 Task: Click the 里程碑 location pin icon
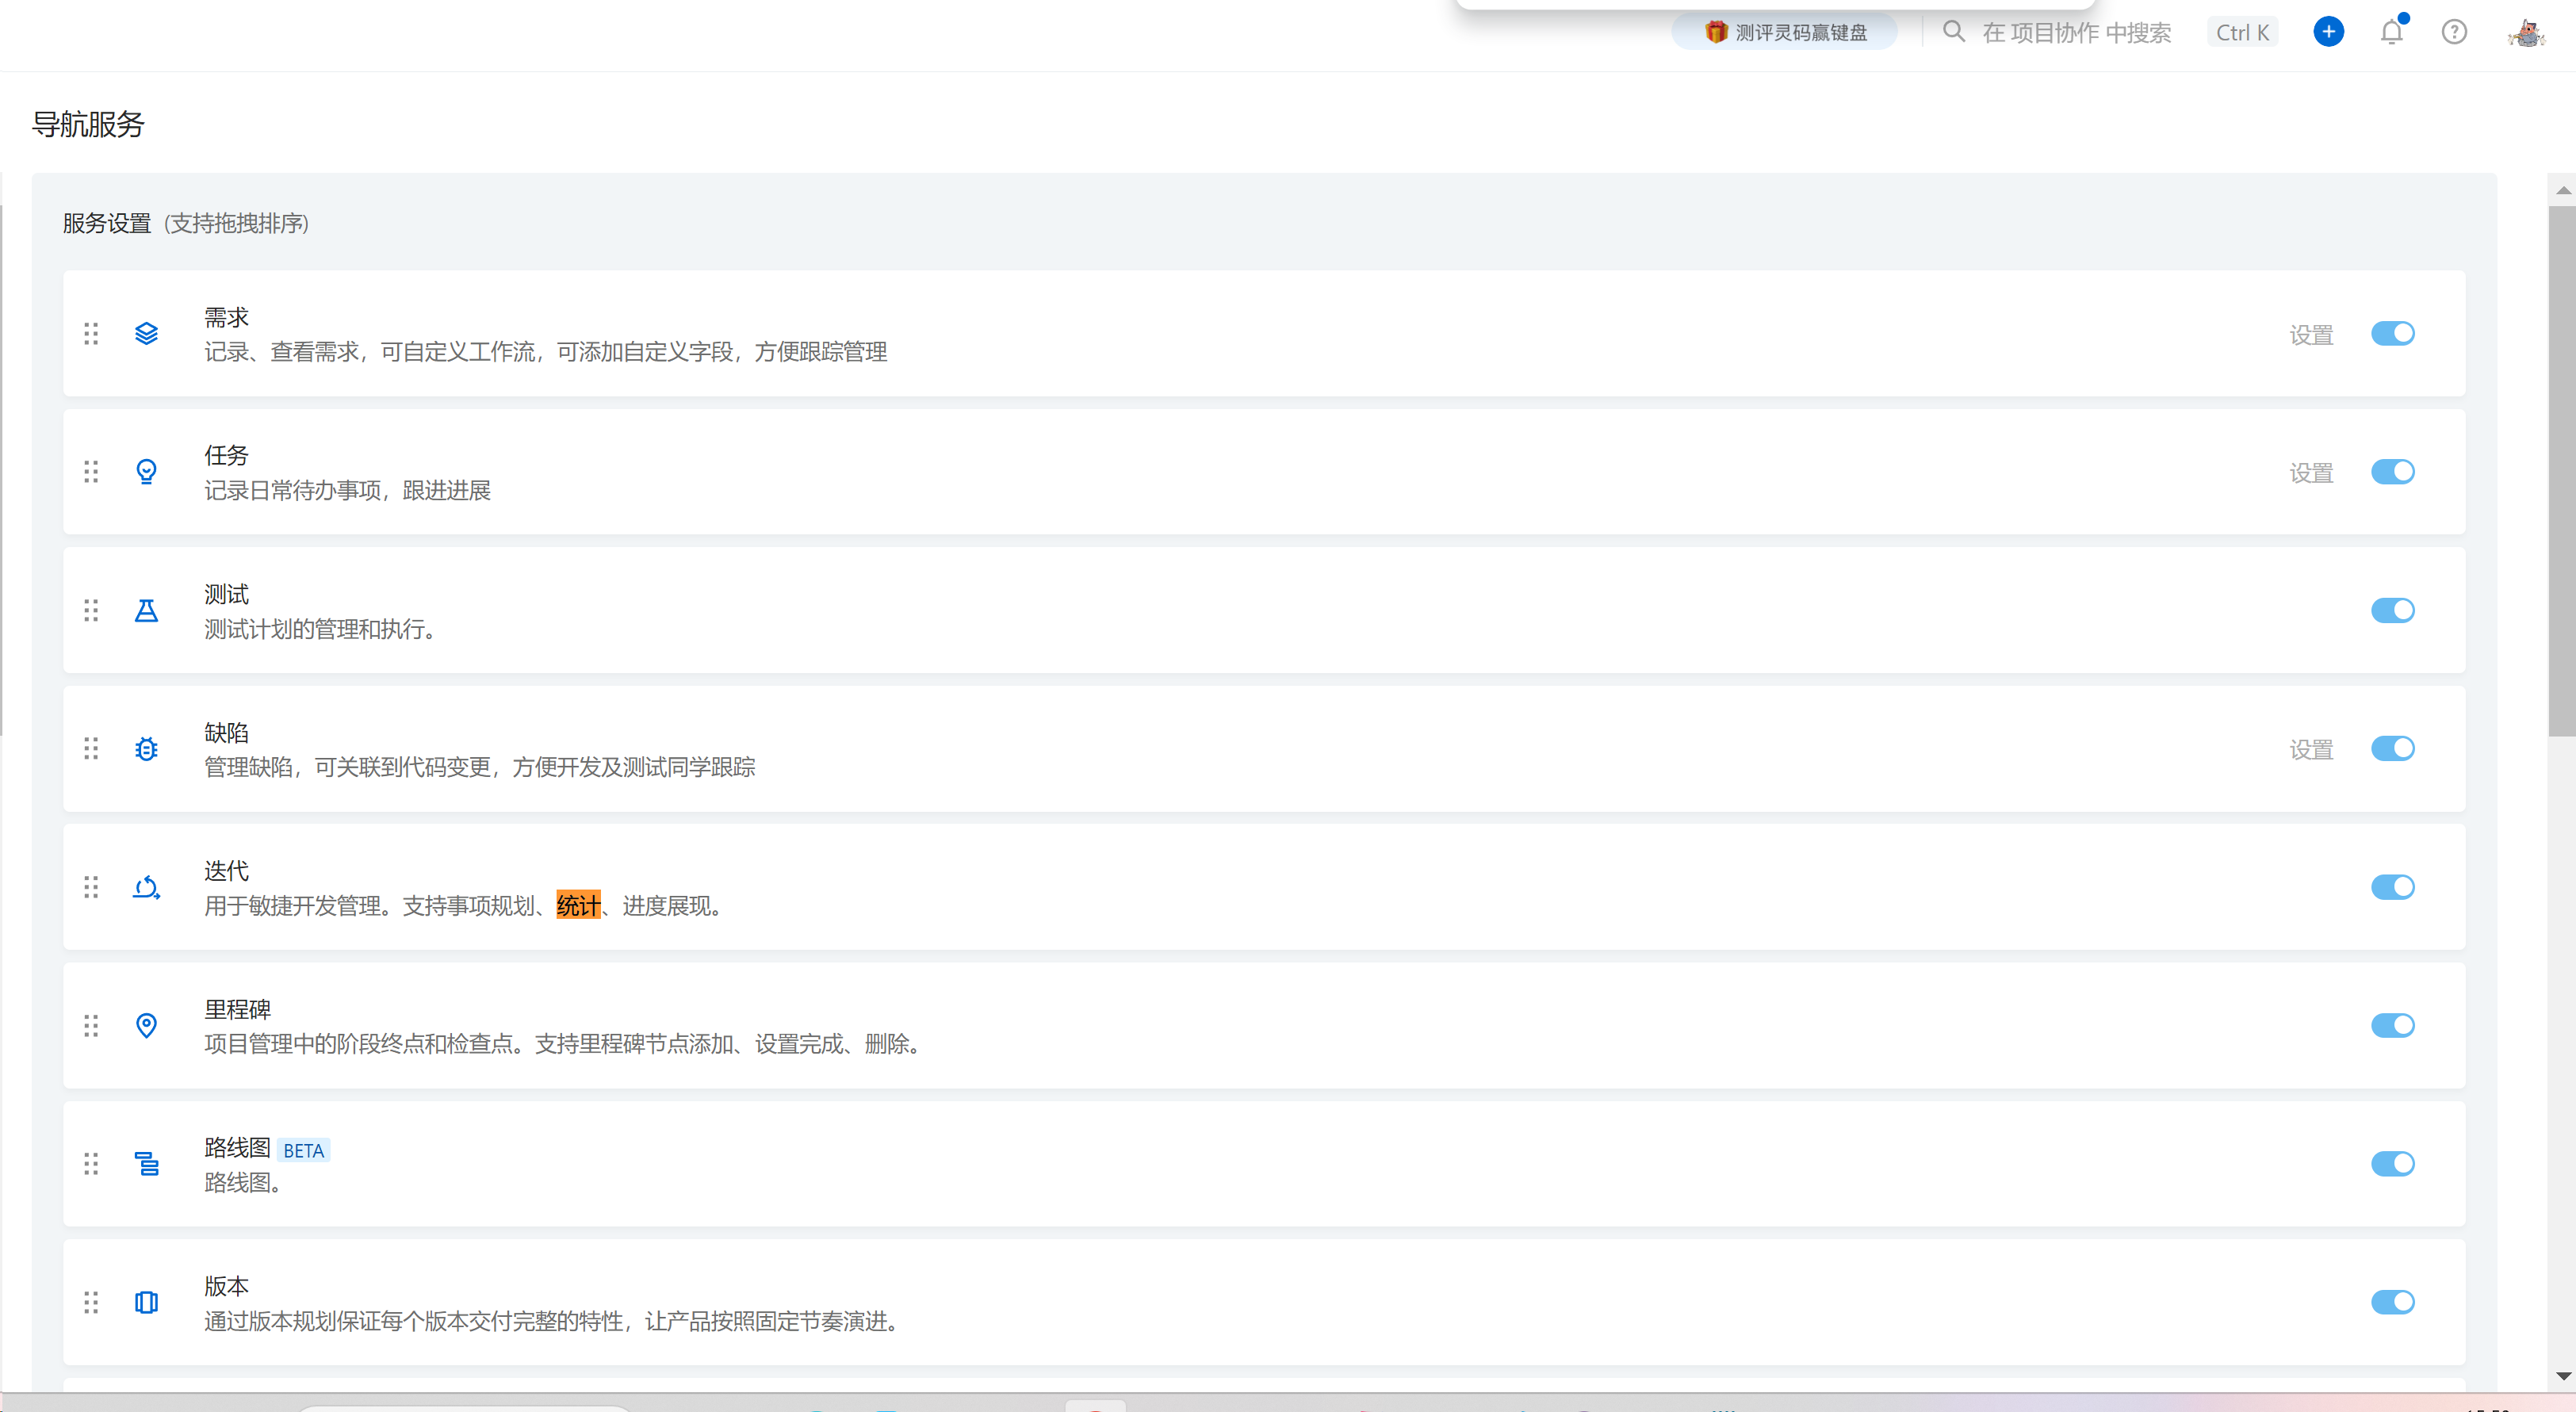click(146, 1025)
